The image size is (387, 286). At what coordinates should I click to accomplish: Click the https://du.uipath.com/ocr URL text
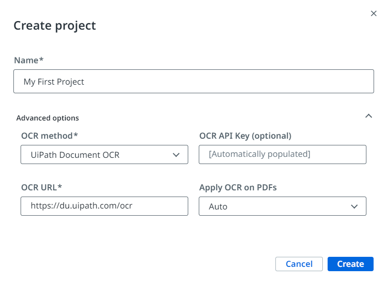tap(81, 206)
